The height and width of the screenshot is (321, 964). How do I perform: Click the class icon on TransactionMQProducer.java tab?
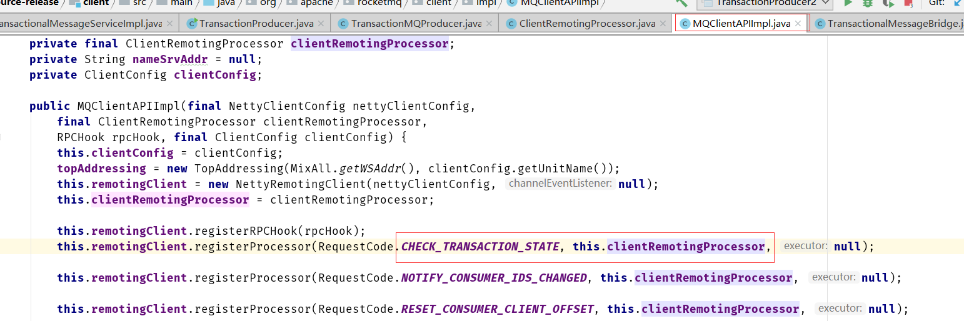pyautogui.click(x=343, y=24)
